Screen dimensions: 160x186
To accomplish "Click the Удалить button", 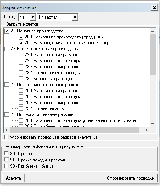I will tap(13, 178).
